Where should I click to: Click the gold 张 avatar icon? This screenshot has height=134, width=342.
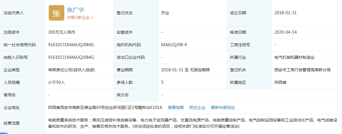pyautogui.click(x=56, y=13)
